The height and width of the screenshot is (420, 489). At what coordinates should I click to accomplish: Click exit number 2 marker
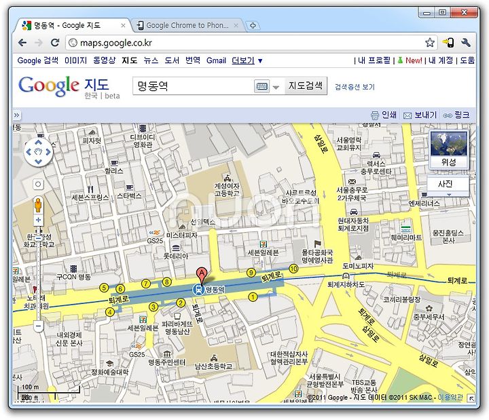tap(180, 303)
